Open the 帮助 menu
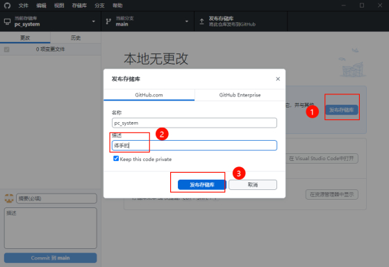Screen dimensions: 389x267 [117, 6]
